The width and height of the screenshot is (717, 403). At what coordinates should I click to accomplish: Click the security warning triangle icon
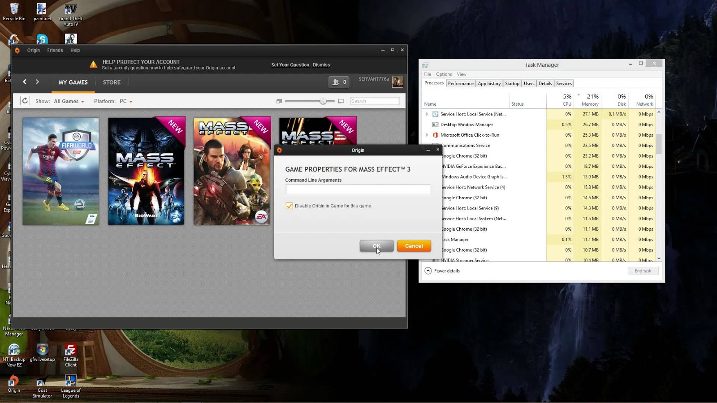[x=93, y=64]
